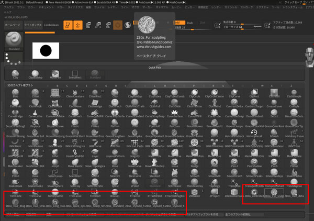Toggle the Draw mode button
Screen dimensions: 314x221
coord(78,25)
